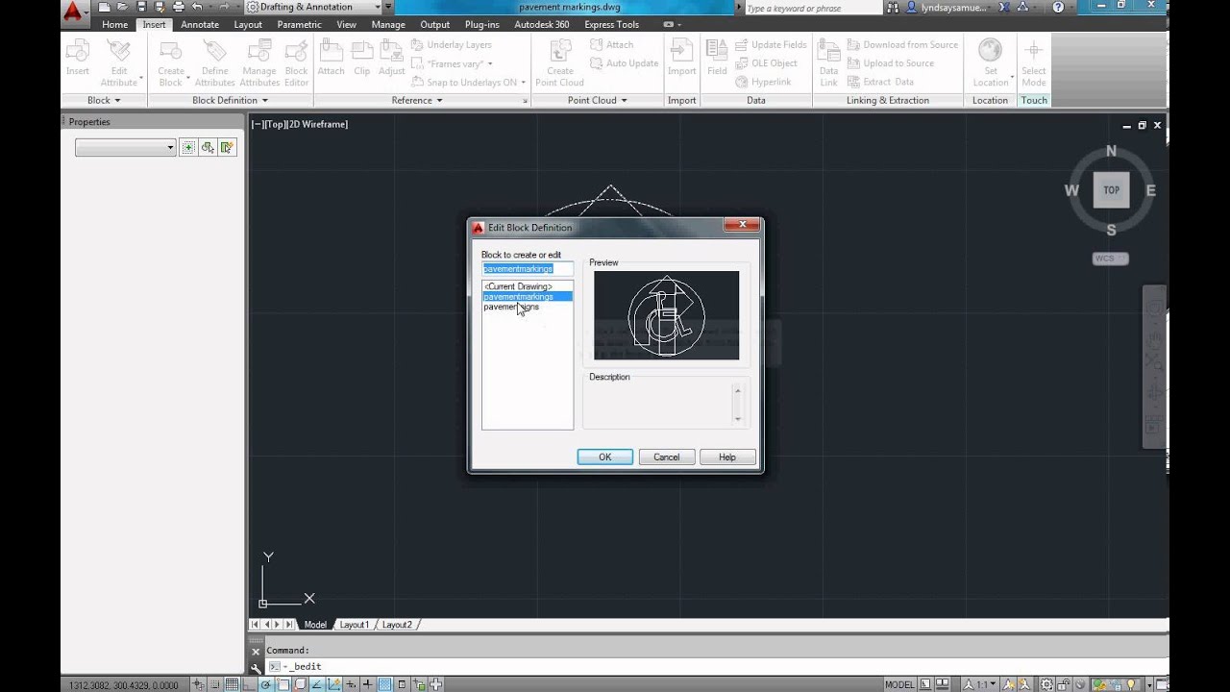Click the Plot printer icon in quick access toolbar

pyautogui.click(x=178, y=7)
